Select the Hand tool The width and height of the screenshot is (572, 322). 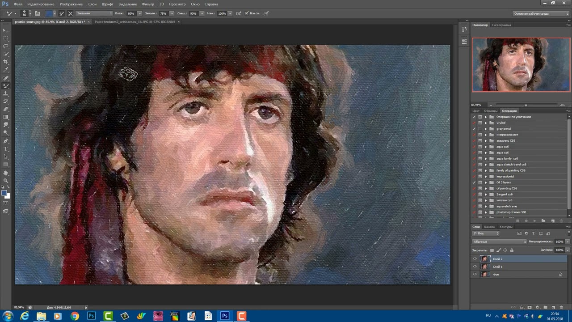6,173
